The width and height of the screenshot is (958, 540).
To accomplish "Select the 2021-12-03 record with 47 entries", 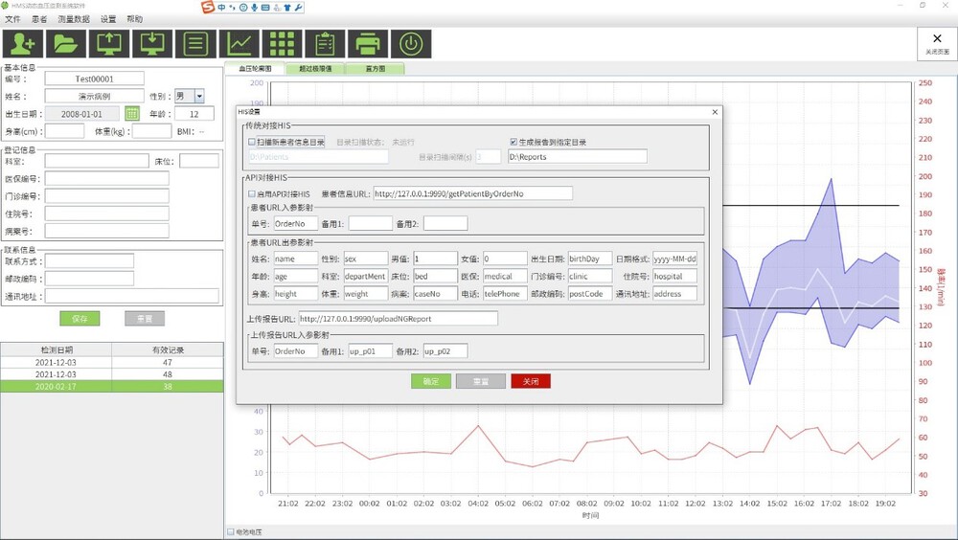I will [112, 363].
